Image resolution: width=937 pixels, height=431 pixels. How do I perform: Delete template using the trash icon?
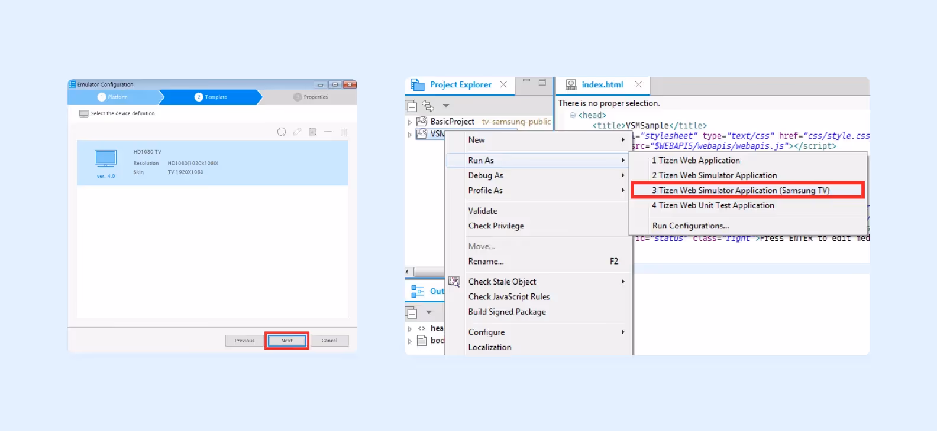(x=344, y=132)
